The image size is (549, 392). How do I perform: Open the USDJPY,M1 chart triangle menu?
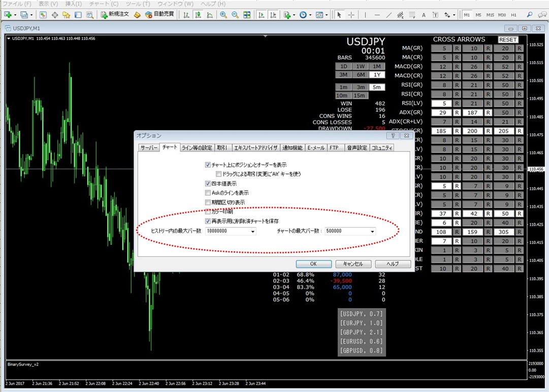click(x=9, y=39)
